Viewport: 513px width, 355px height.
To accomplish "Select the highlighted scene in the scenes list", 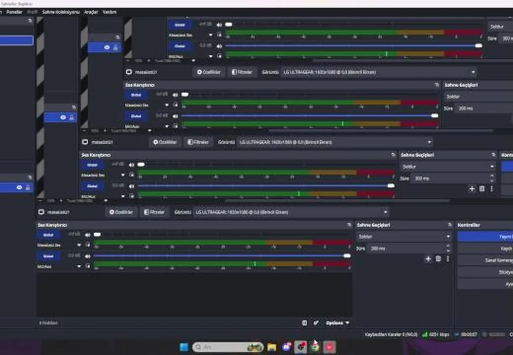I will tap(16, 40).
